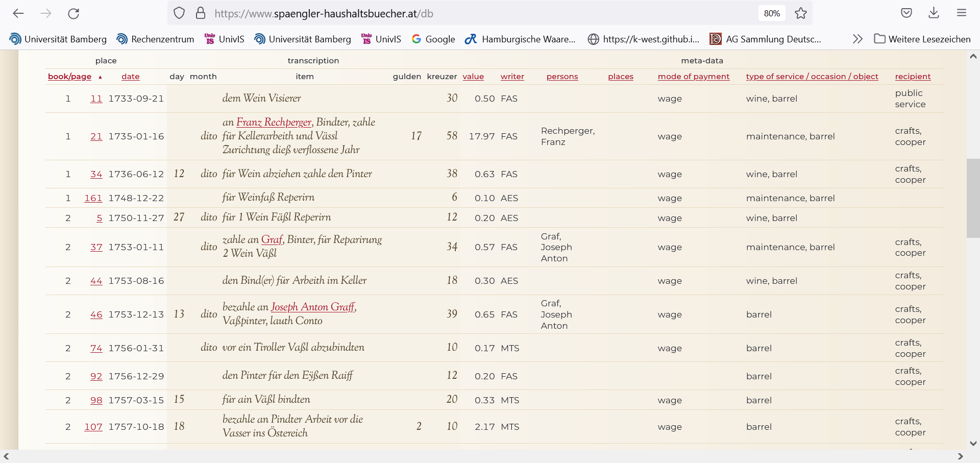The image size is (980, 463).
Task: Open page 34 link of 1736-06-12
Action: (96, 174)
